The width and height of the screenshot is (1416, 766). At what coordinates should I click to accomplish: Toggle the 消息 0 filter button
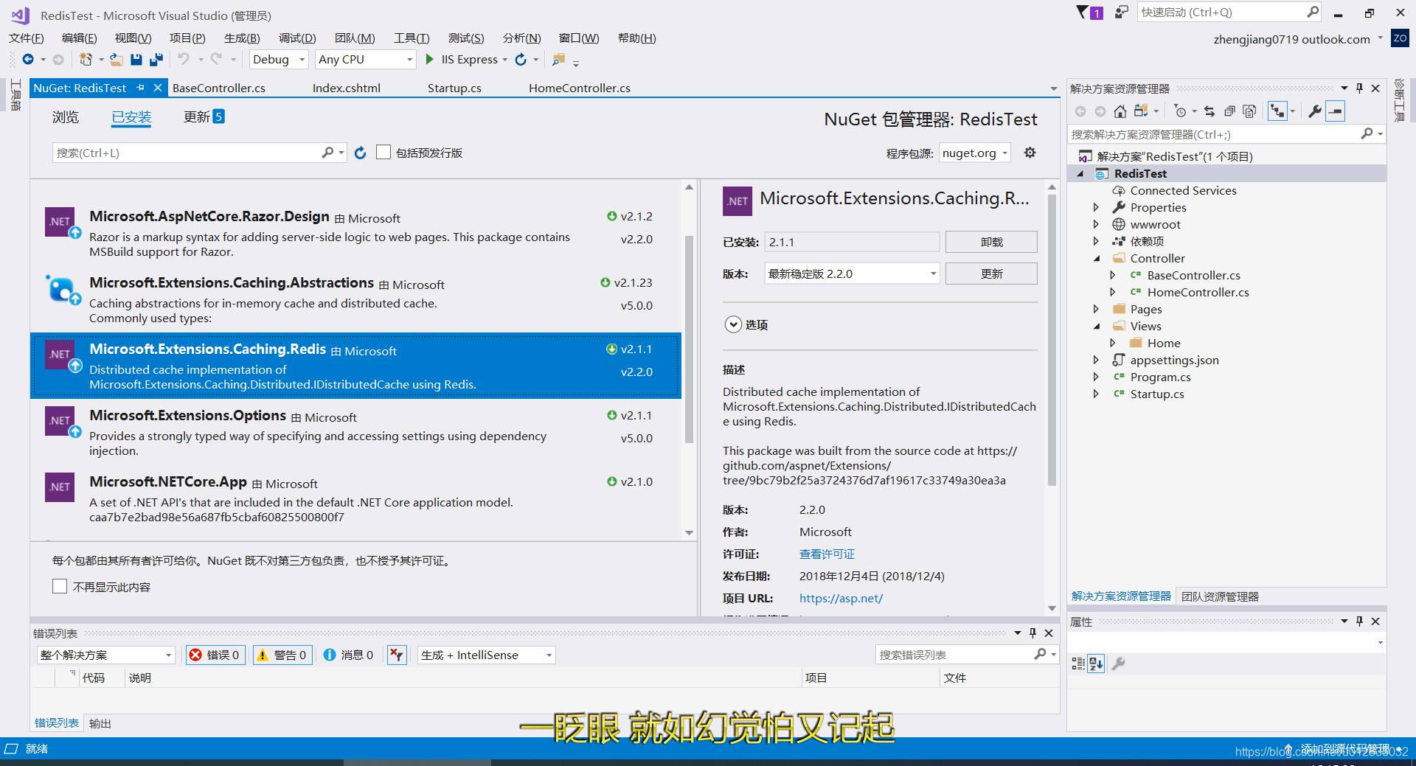point(349,655)
